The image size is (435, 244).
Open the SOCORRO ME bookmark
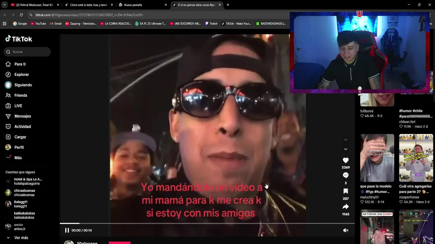185,24
